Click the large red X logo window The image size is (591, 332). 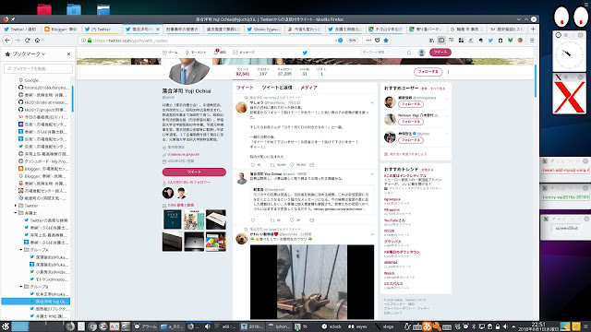[570, 97]
